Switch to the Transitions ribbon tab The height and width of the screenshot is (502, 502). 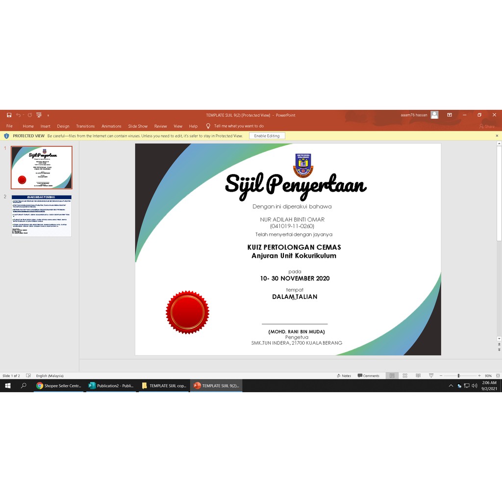point(85,126)
